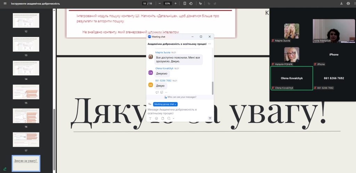The width and height of the screenshot is (356, 173).
Task: Print the PDF document
Action: click(x=348, y=3)
